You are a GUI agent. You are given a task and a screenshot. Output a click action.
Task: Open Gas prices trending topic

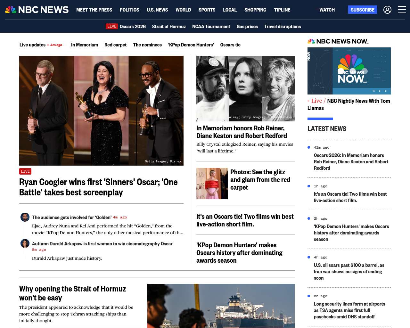[247, 27]
